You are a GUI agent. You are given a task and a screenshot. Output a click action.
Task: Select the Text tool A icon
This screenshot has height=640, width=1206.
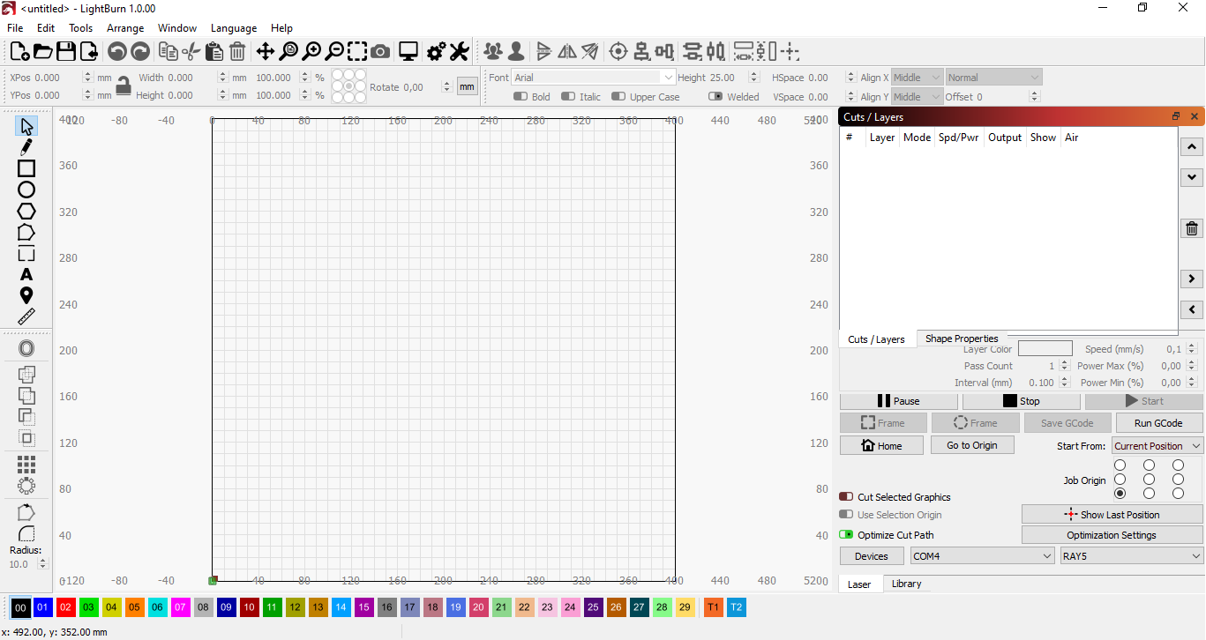click(x=26, y=275)
